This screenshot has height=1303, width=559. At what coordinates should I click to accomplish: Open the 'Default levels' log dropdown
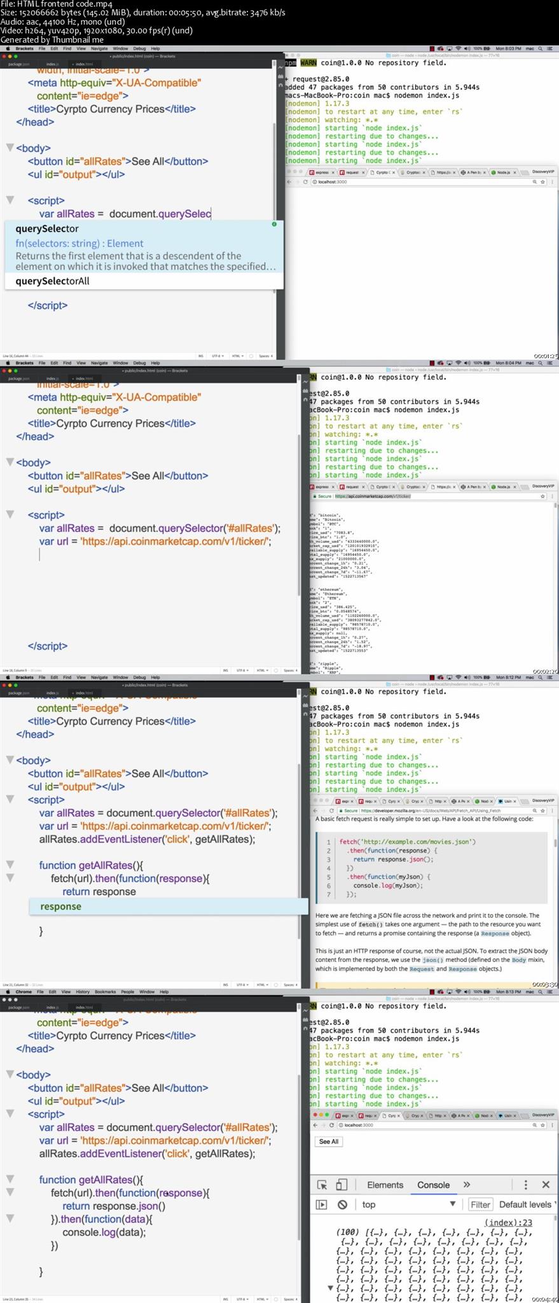[527, 1204]
